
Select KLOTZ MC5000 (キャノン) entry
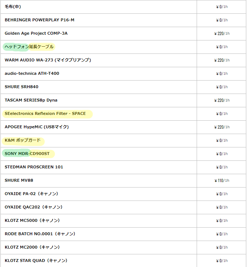32,220
